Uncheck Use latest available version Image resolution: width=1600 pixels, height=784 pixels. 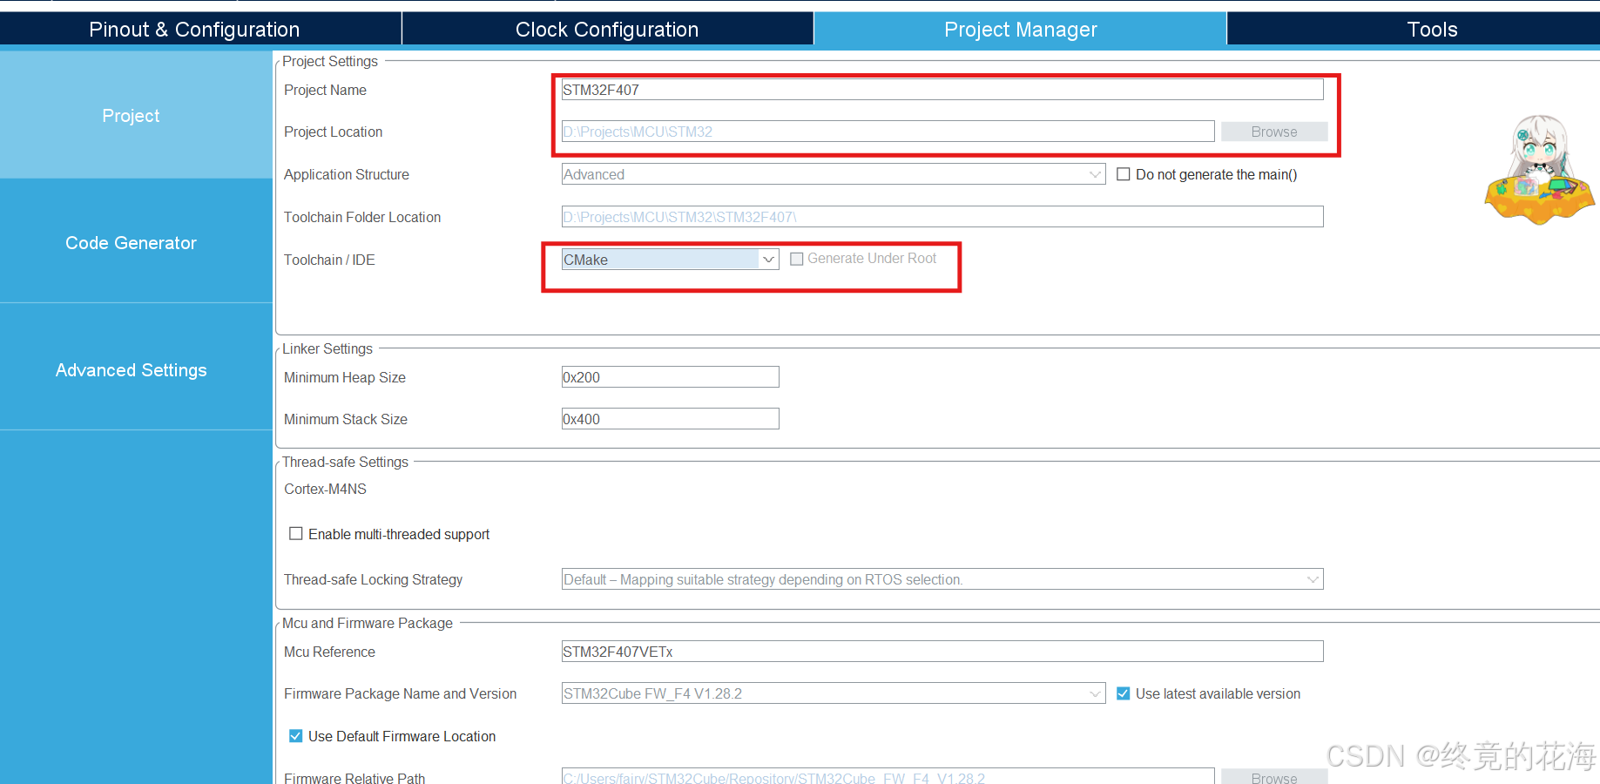pos(1124,693)
